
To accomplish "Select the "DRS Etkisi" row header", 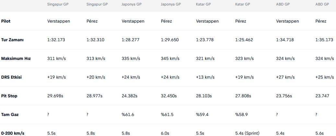I will click(11, 77).
